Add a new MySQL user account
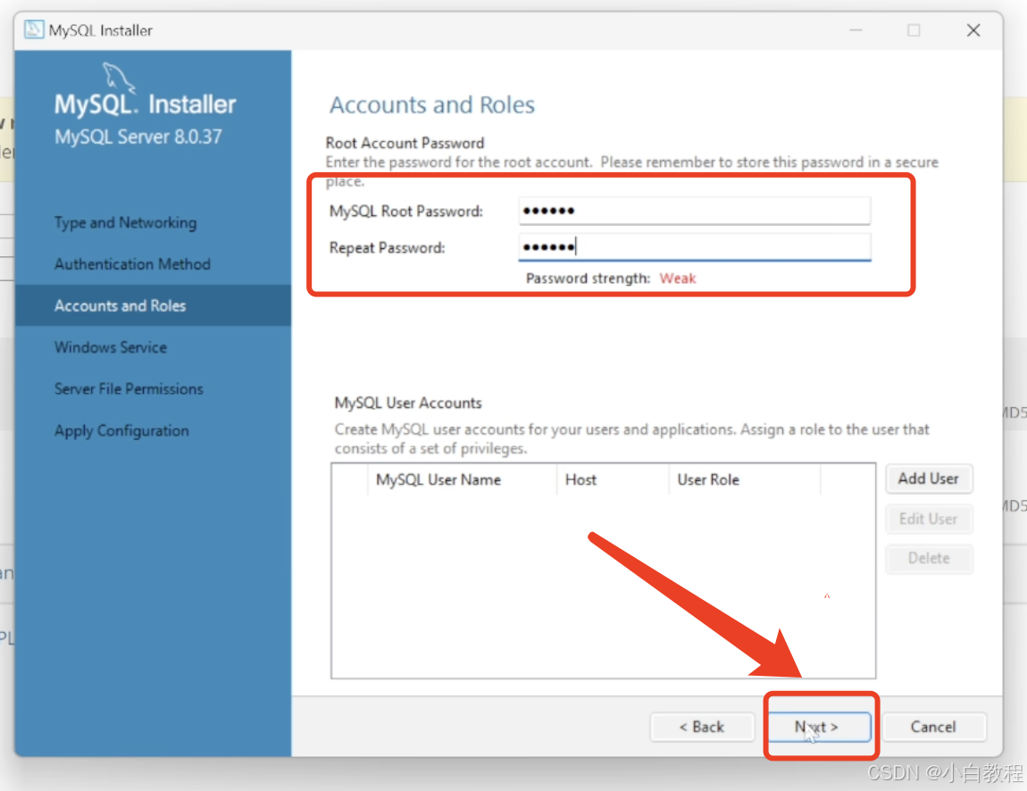 click(929, 479)
